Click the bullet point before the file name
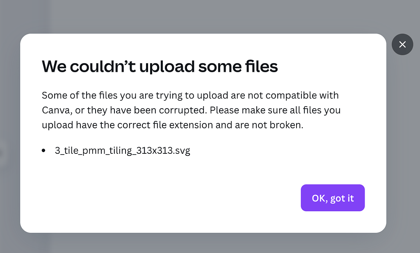Screen dimensions: 420x253 pyautogui.click(x=44, y=151)
